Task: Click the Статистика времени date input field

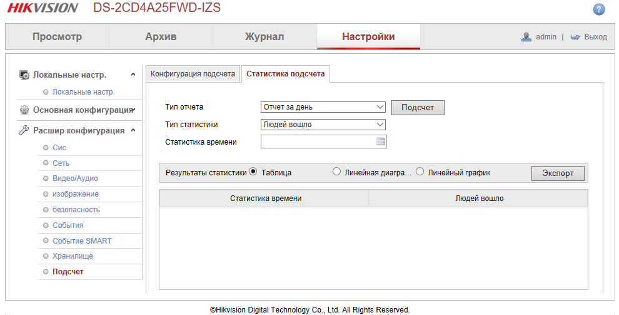Action: [x=324, y=142]
